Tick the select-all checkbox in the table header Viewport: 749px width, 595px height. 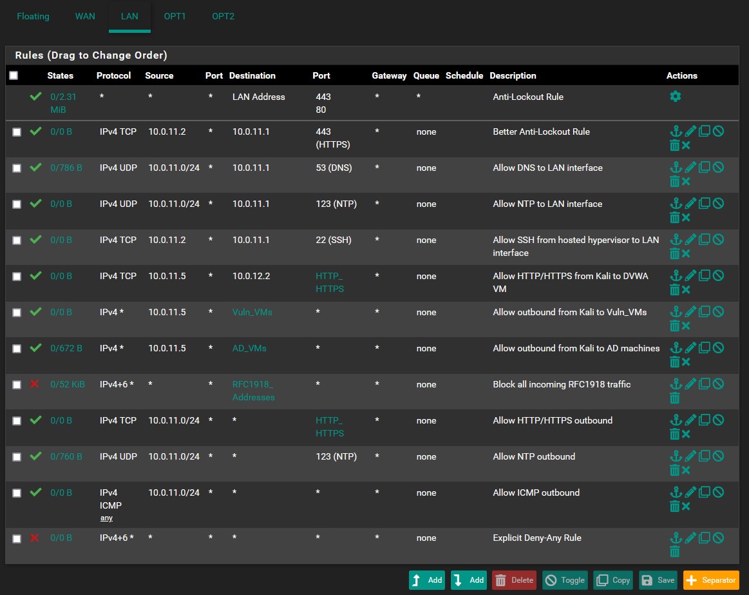coord(14,75)
